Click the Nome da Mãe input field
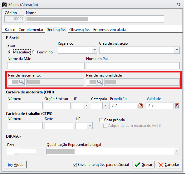 click(46, 66)
